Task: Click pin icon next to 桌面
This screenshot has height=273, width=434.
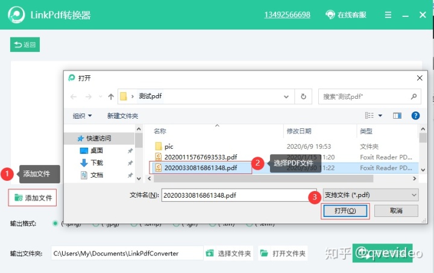Action: tap(130, 151)
